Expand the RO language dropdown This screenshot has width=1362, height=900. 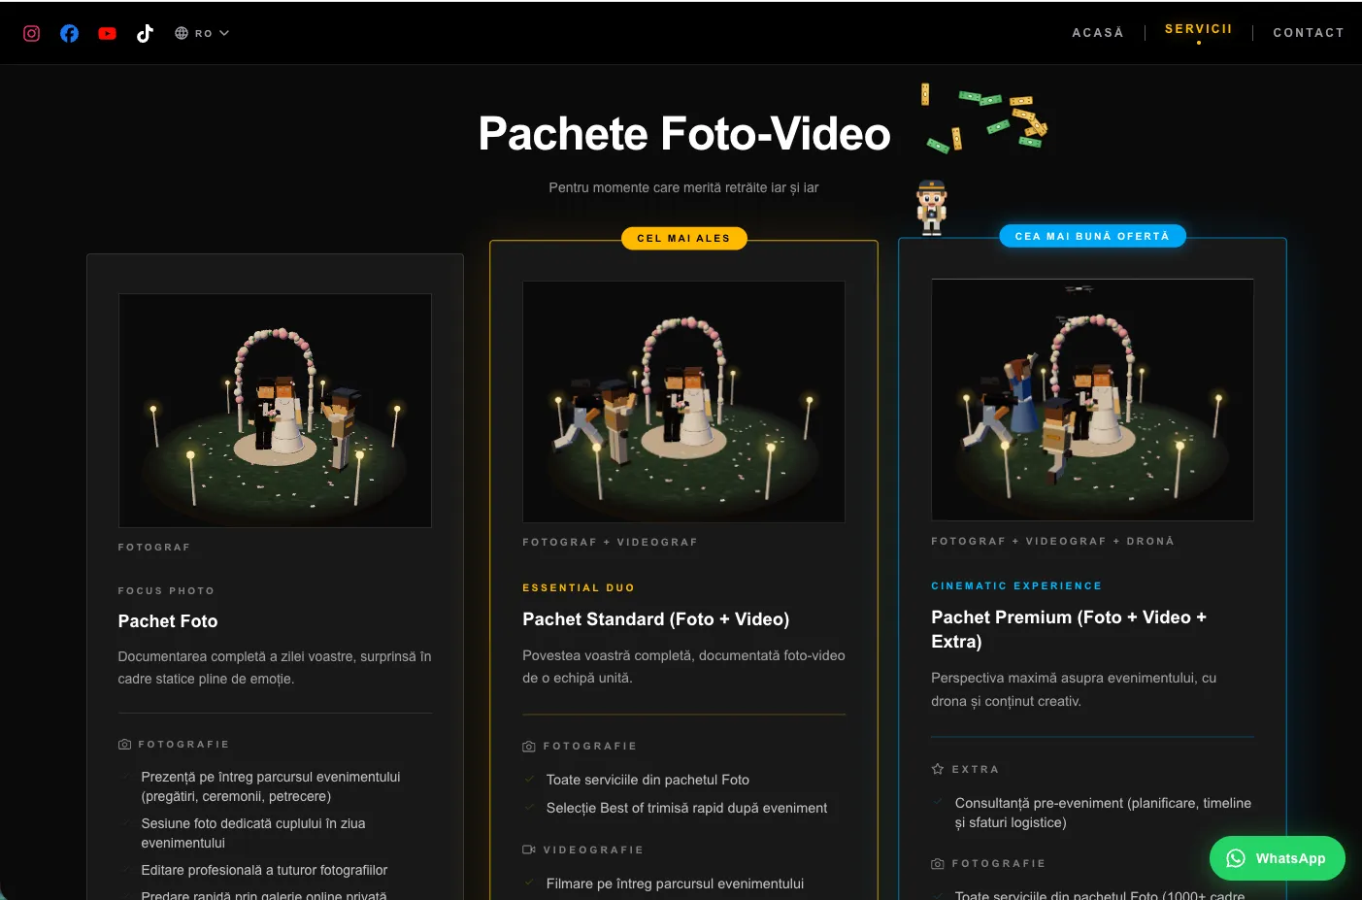[202, 33]
